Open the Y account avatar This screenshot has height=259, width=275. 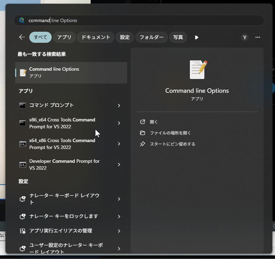coord(245,37)
